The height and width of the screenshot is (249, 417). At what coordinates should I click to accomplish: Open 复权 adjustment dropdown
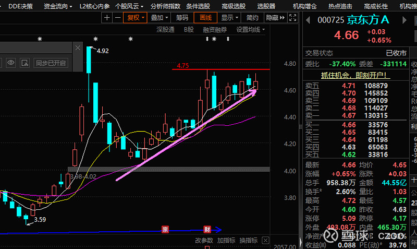point(135,18)
